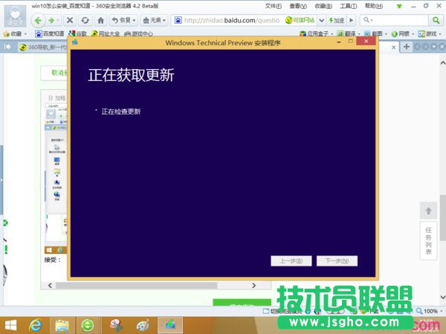Click the 正在检查更新 status text
Viewport: 446px width, 334px height.
[x=121, y=111]
